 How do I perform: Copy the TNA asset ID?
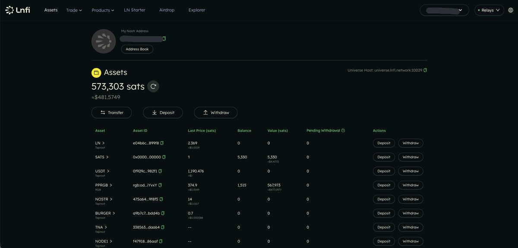pos(163,227)
